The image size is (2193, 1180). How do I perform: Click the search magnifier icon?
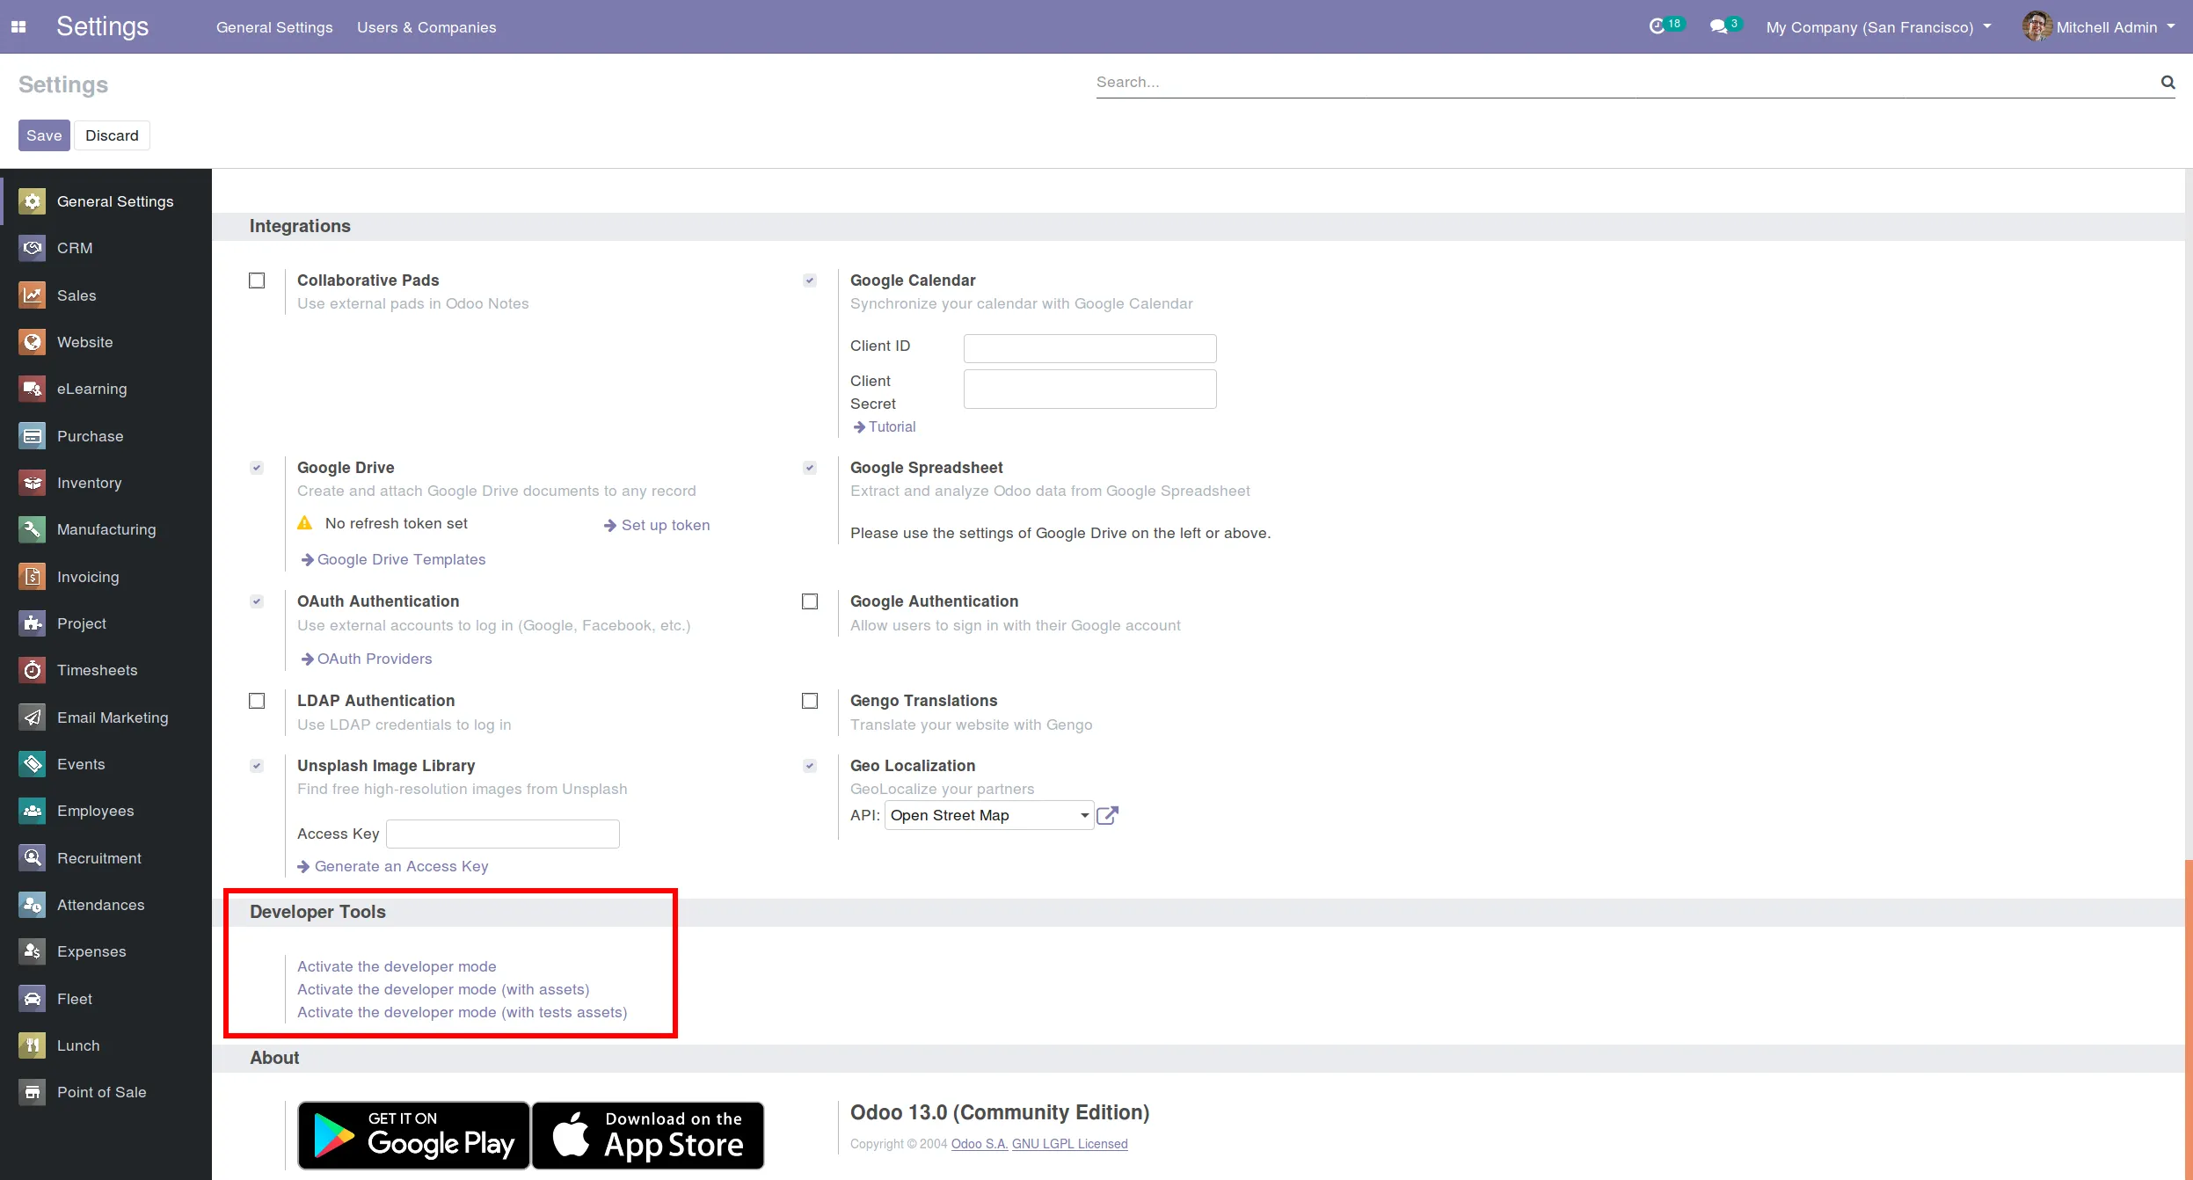point(2167,82)
